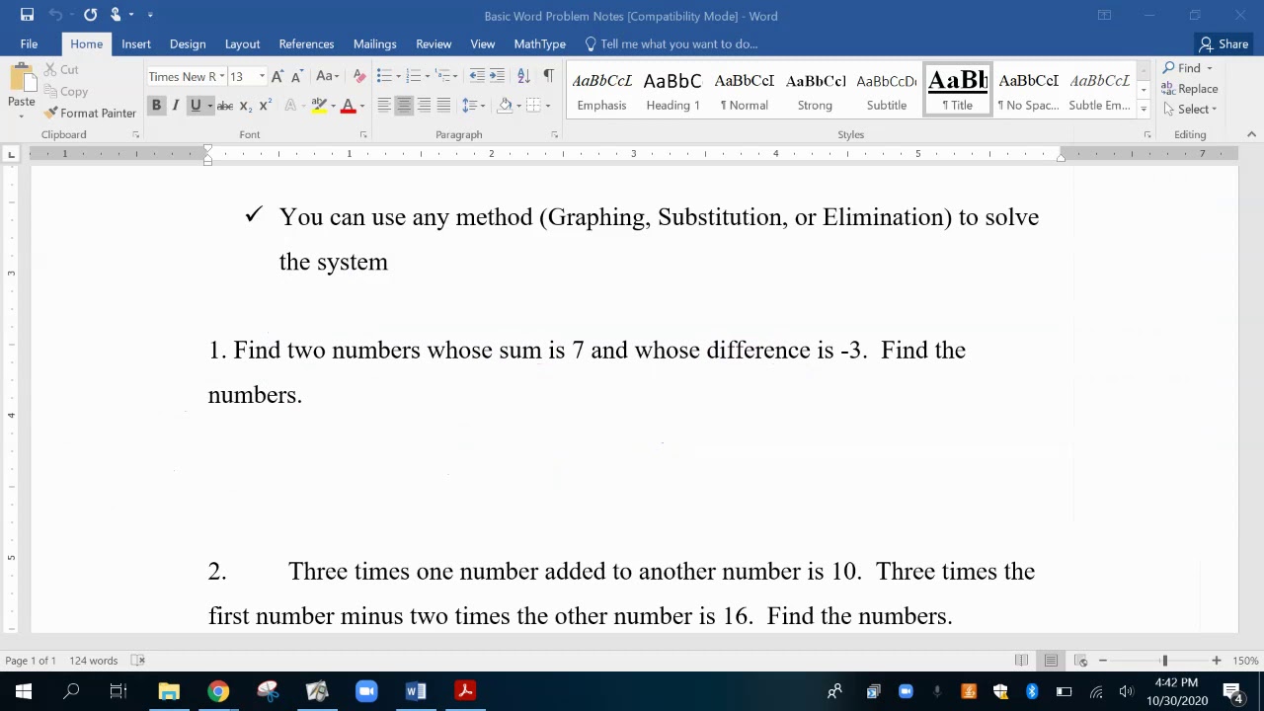Click the Share button
The image size is (1264, 711).
click(1224, 43)
